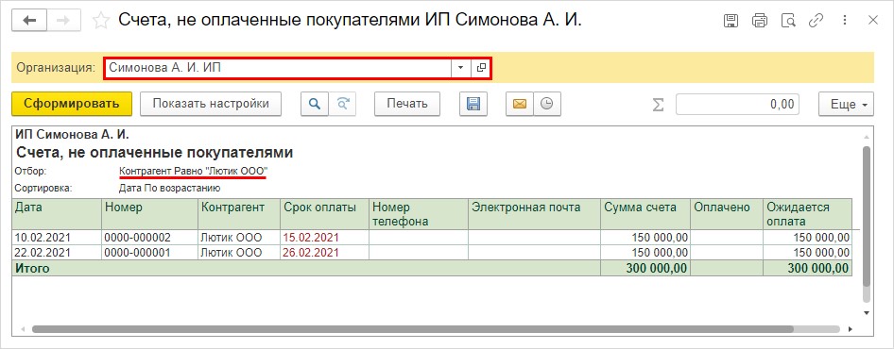Open the Организация dropdown arrow

(460, 68)
